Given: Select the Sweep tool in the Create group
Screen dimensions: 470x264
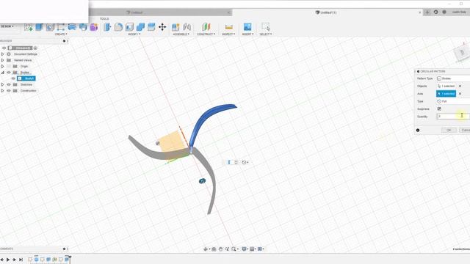Looking at the screenshot, I should (x=61, y=27).
